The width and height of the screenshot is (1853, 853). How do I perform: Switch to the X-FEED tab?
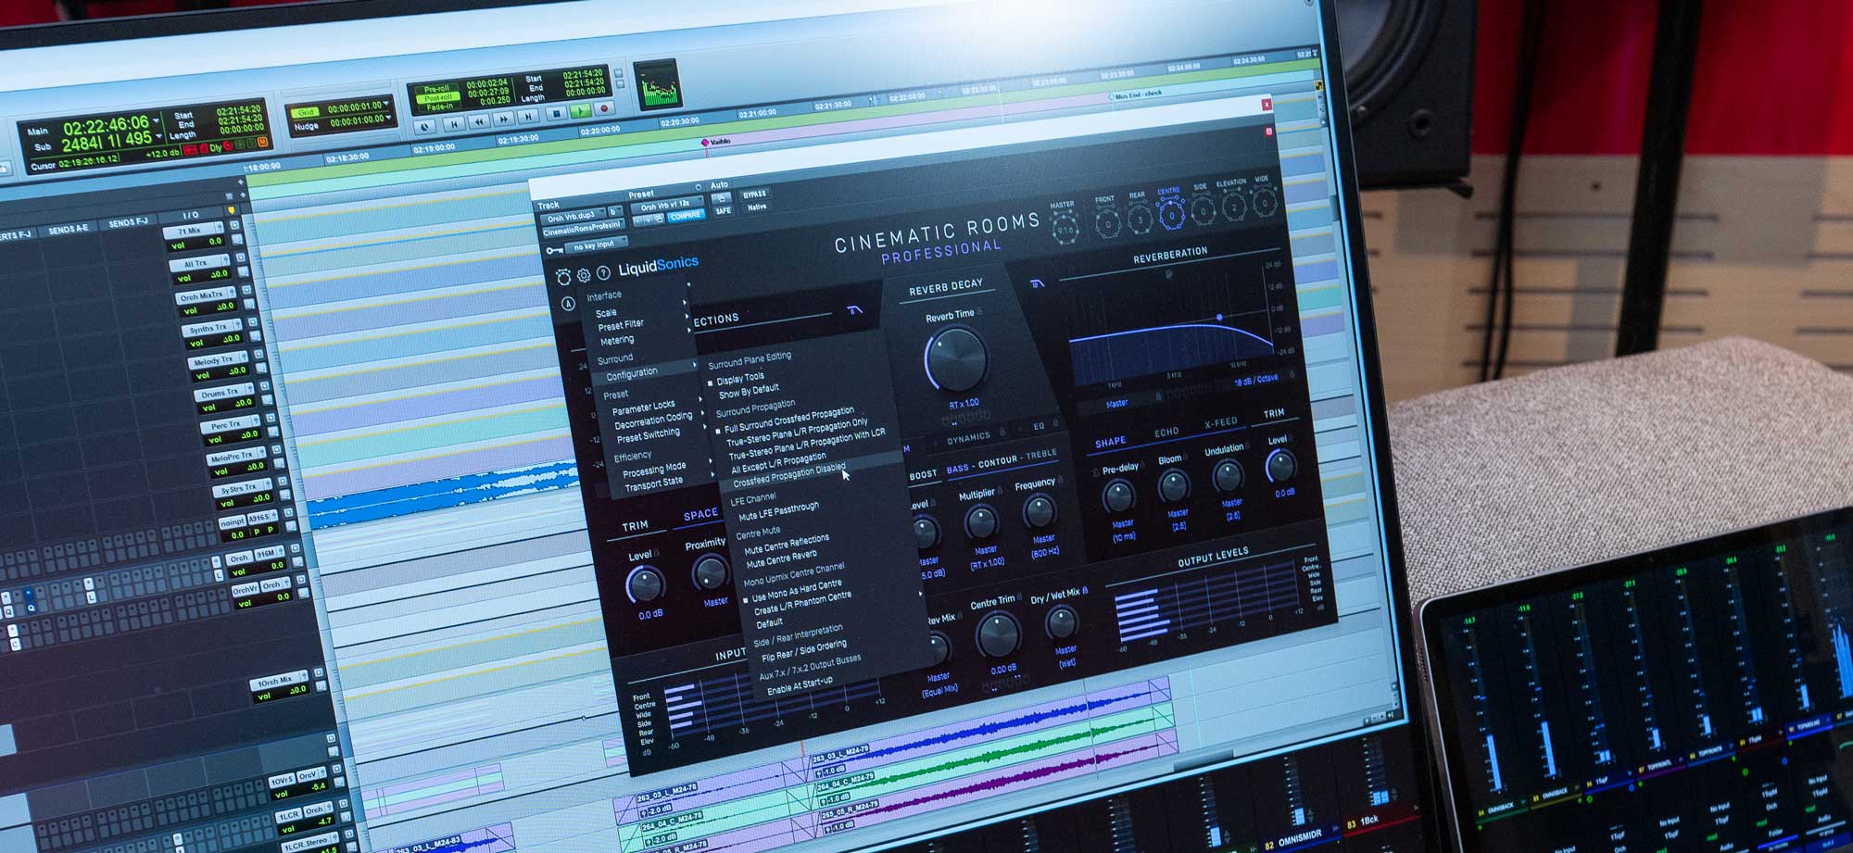tap(1220, 423)
